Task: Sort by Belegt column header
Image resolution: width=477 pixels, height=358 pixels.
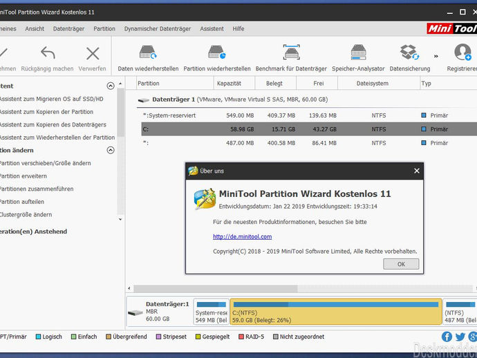Action: (x=275, y=84)
